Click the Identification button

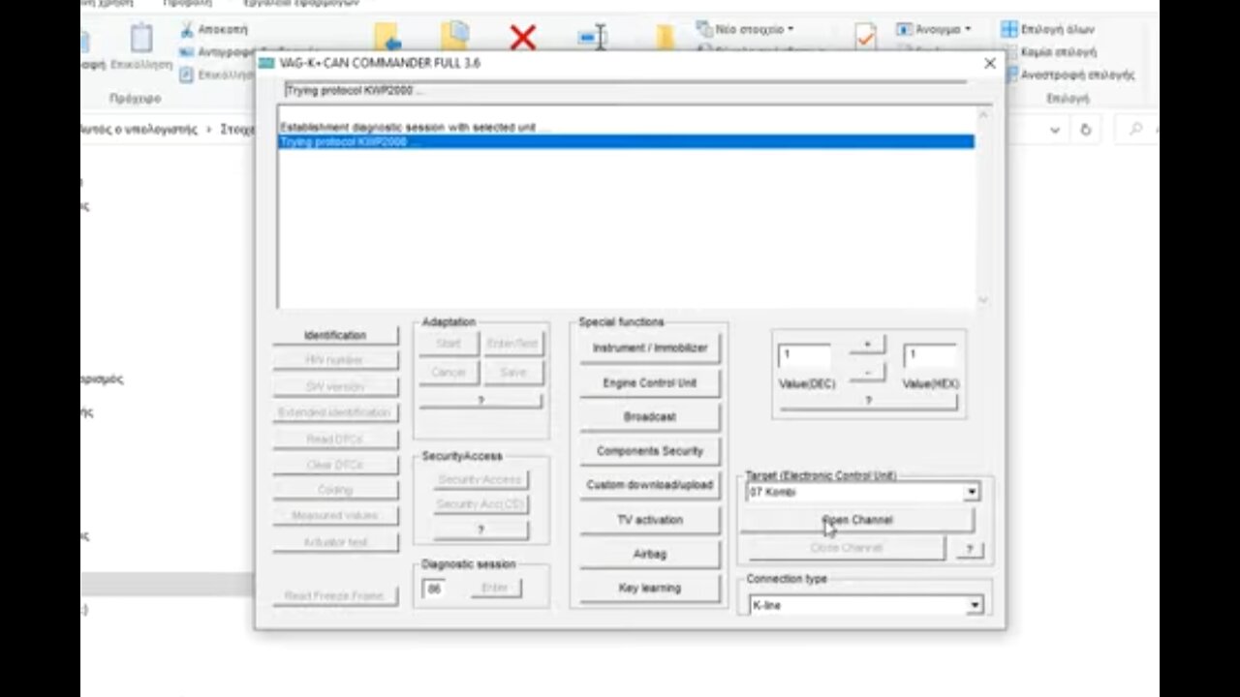tap(335, 335)
